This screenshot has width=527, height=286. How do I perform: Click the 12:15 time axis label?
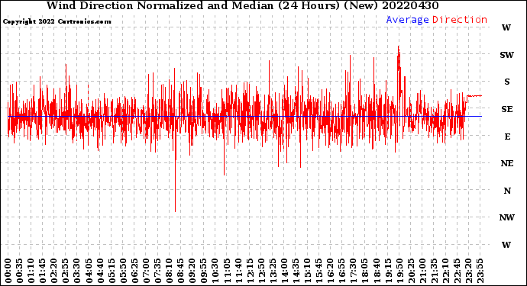[x=250, y=271]
